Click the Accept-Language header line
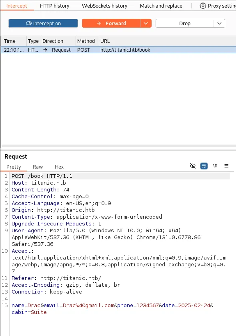 click(62, 203)
